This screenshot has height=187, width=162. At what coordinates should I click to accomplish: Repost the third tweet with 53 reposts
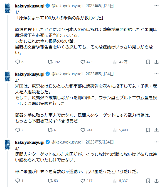point(53,181)
